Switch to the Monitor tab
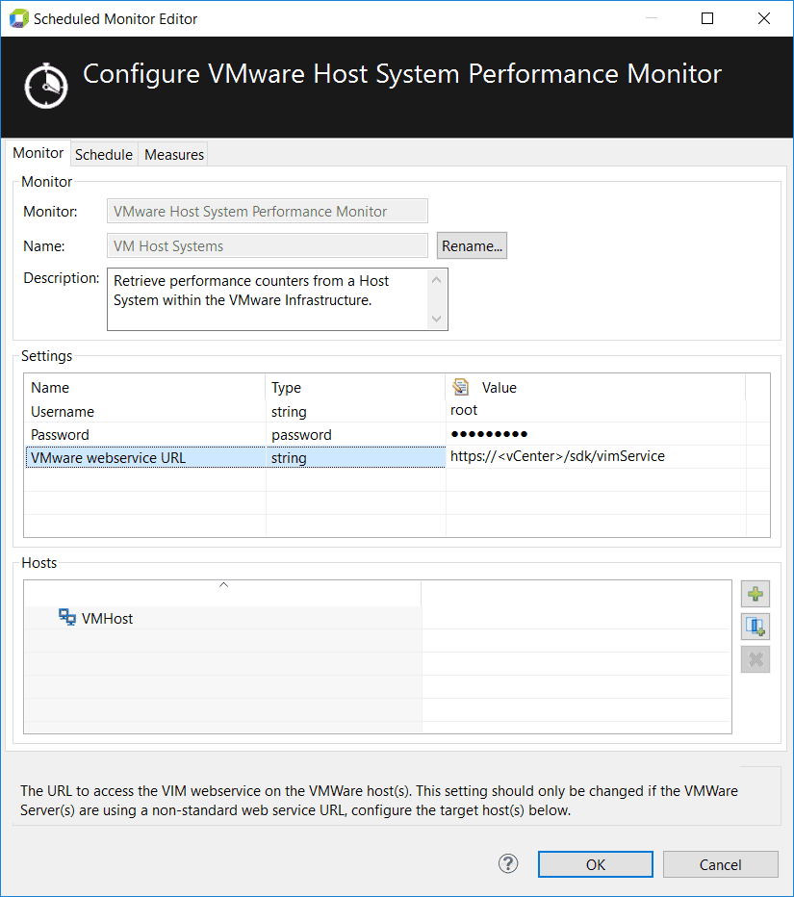 [x=38, y=153]
